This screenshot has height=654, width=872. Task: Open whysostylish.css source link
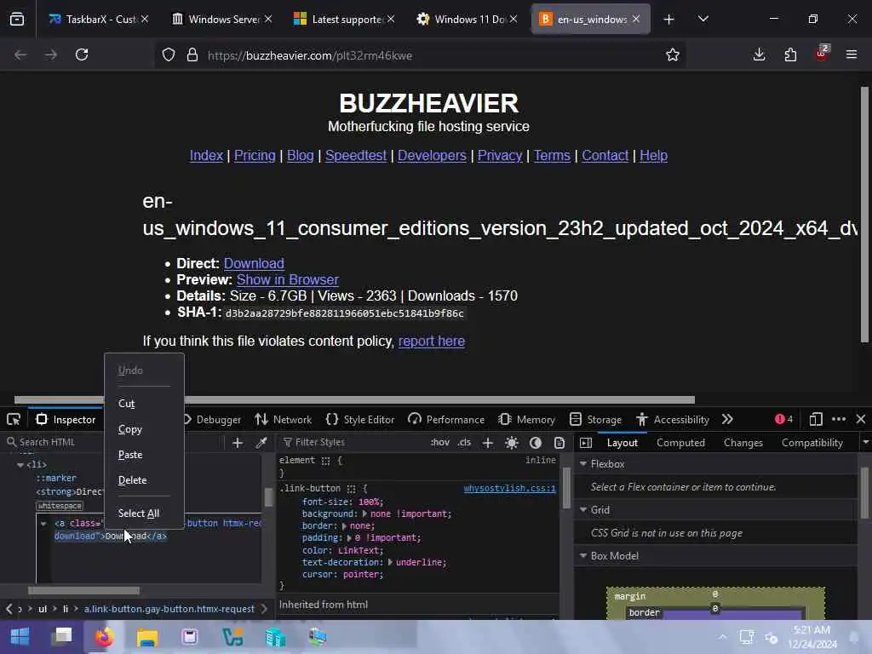pos(509,488)
